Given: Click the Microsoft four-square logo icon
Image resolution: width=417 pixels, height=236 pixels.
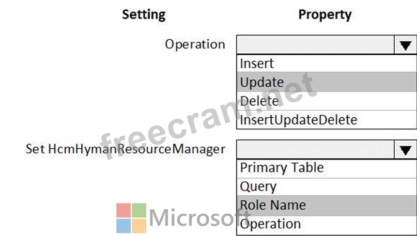Looking at the screenshot, I should pyautogui.click(x=131, y=218).
